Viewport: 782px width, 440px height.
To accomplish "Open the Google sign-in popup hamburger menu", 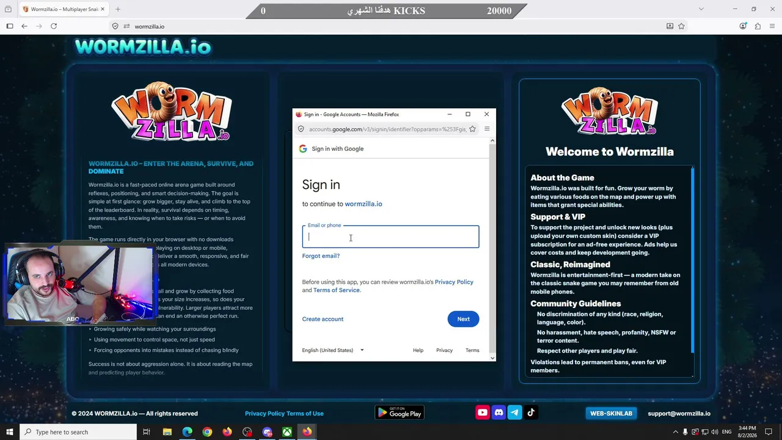I will 487,129.
